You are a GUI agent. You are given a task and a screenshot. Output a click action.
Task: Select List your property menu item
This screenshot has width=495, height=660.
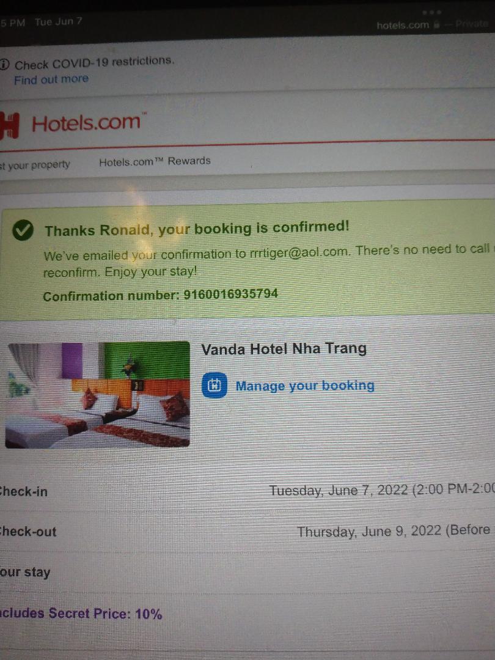pyautogui.click(x=35, y=164)
